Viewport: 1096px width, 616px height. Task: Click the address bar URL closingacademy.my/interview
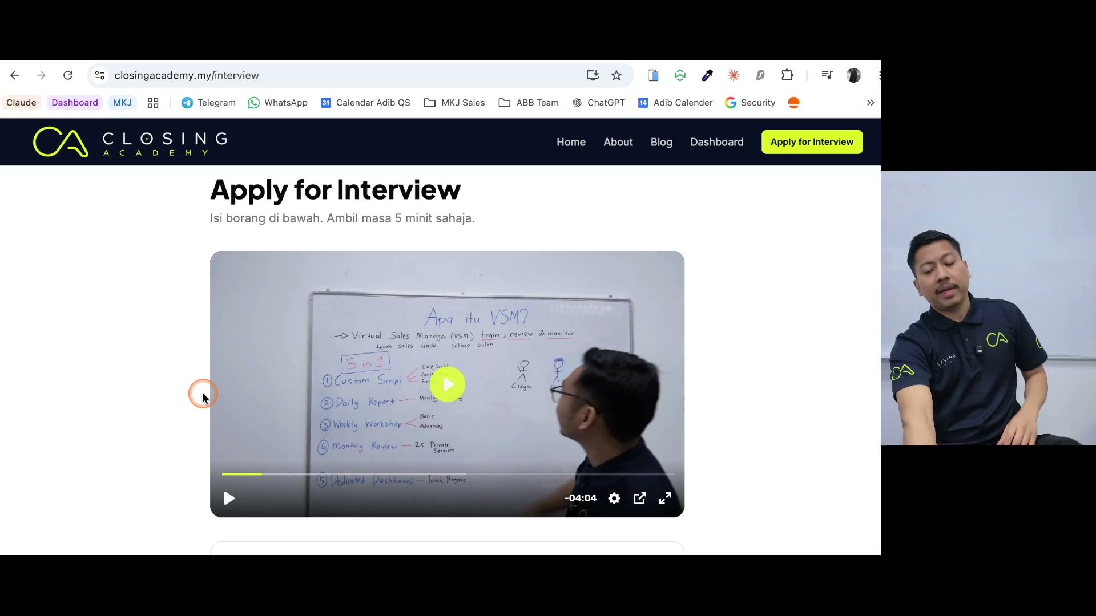(187, 75)
